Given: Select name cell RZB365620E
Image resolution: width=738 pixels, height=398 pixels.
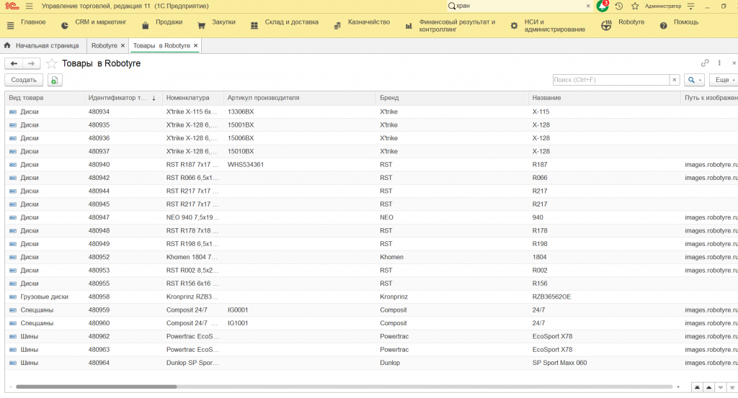Looking at the screenshot, I should click(605, 297).
